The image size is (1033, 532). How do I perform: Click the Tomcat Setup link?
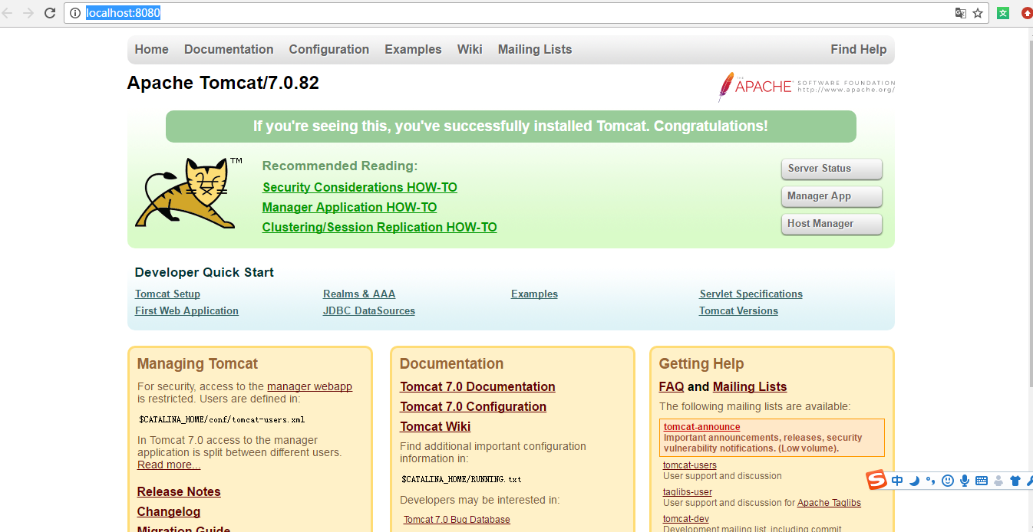click(x=167, y=294)
